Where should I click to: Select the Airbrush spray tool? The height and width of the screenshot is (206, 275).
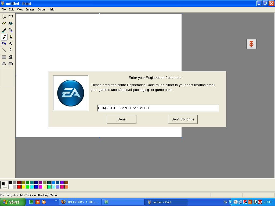click(4, 44)
